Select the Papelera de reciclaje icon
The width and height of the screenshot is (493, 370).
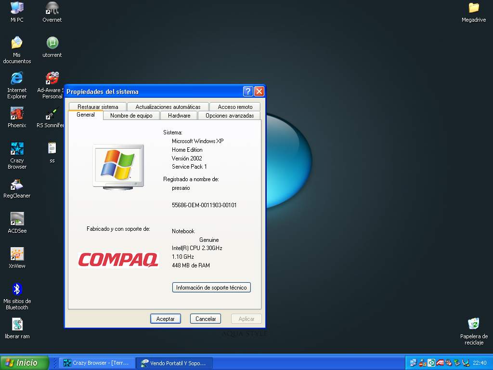point(474,331)
